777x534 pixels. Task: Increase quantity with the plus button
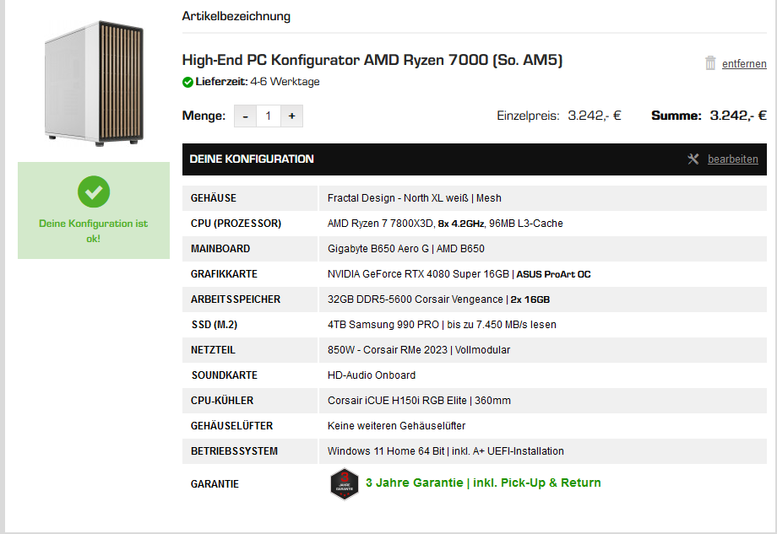(292, 116)
